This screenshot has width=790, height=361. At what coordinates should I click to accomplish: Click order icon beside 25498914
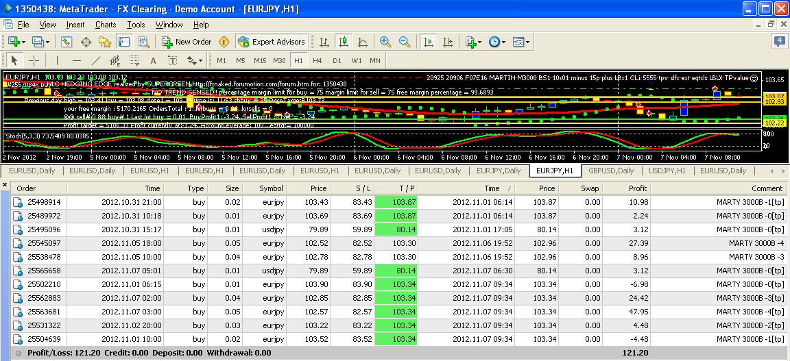click(x=18, y=202)
